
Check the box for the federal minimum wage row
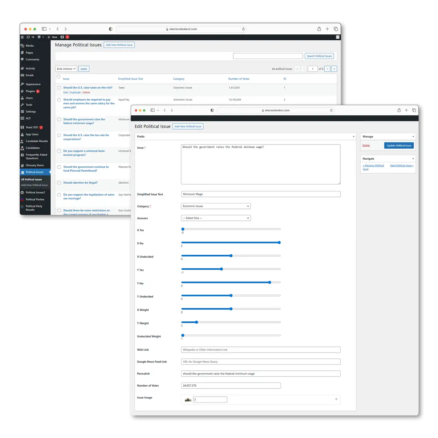pyautogui.click(x=59, y=120)
